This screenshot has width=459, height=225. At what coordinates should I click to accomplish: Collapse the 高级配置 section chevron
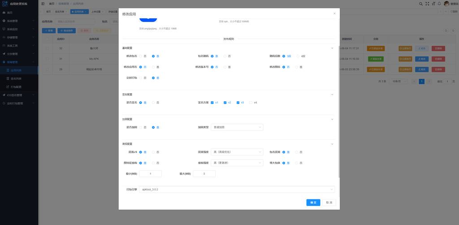(332, 144)
